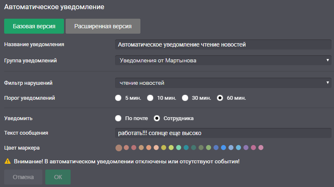Viewport: 334px width, 187px height.
Task: Pick the bright blue marker color
Action: tap(223, 148)
